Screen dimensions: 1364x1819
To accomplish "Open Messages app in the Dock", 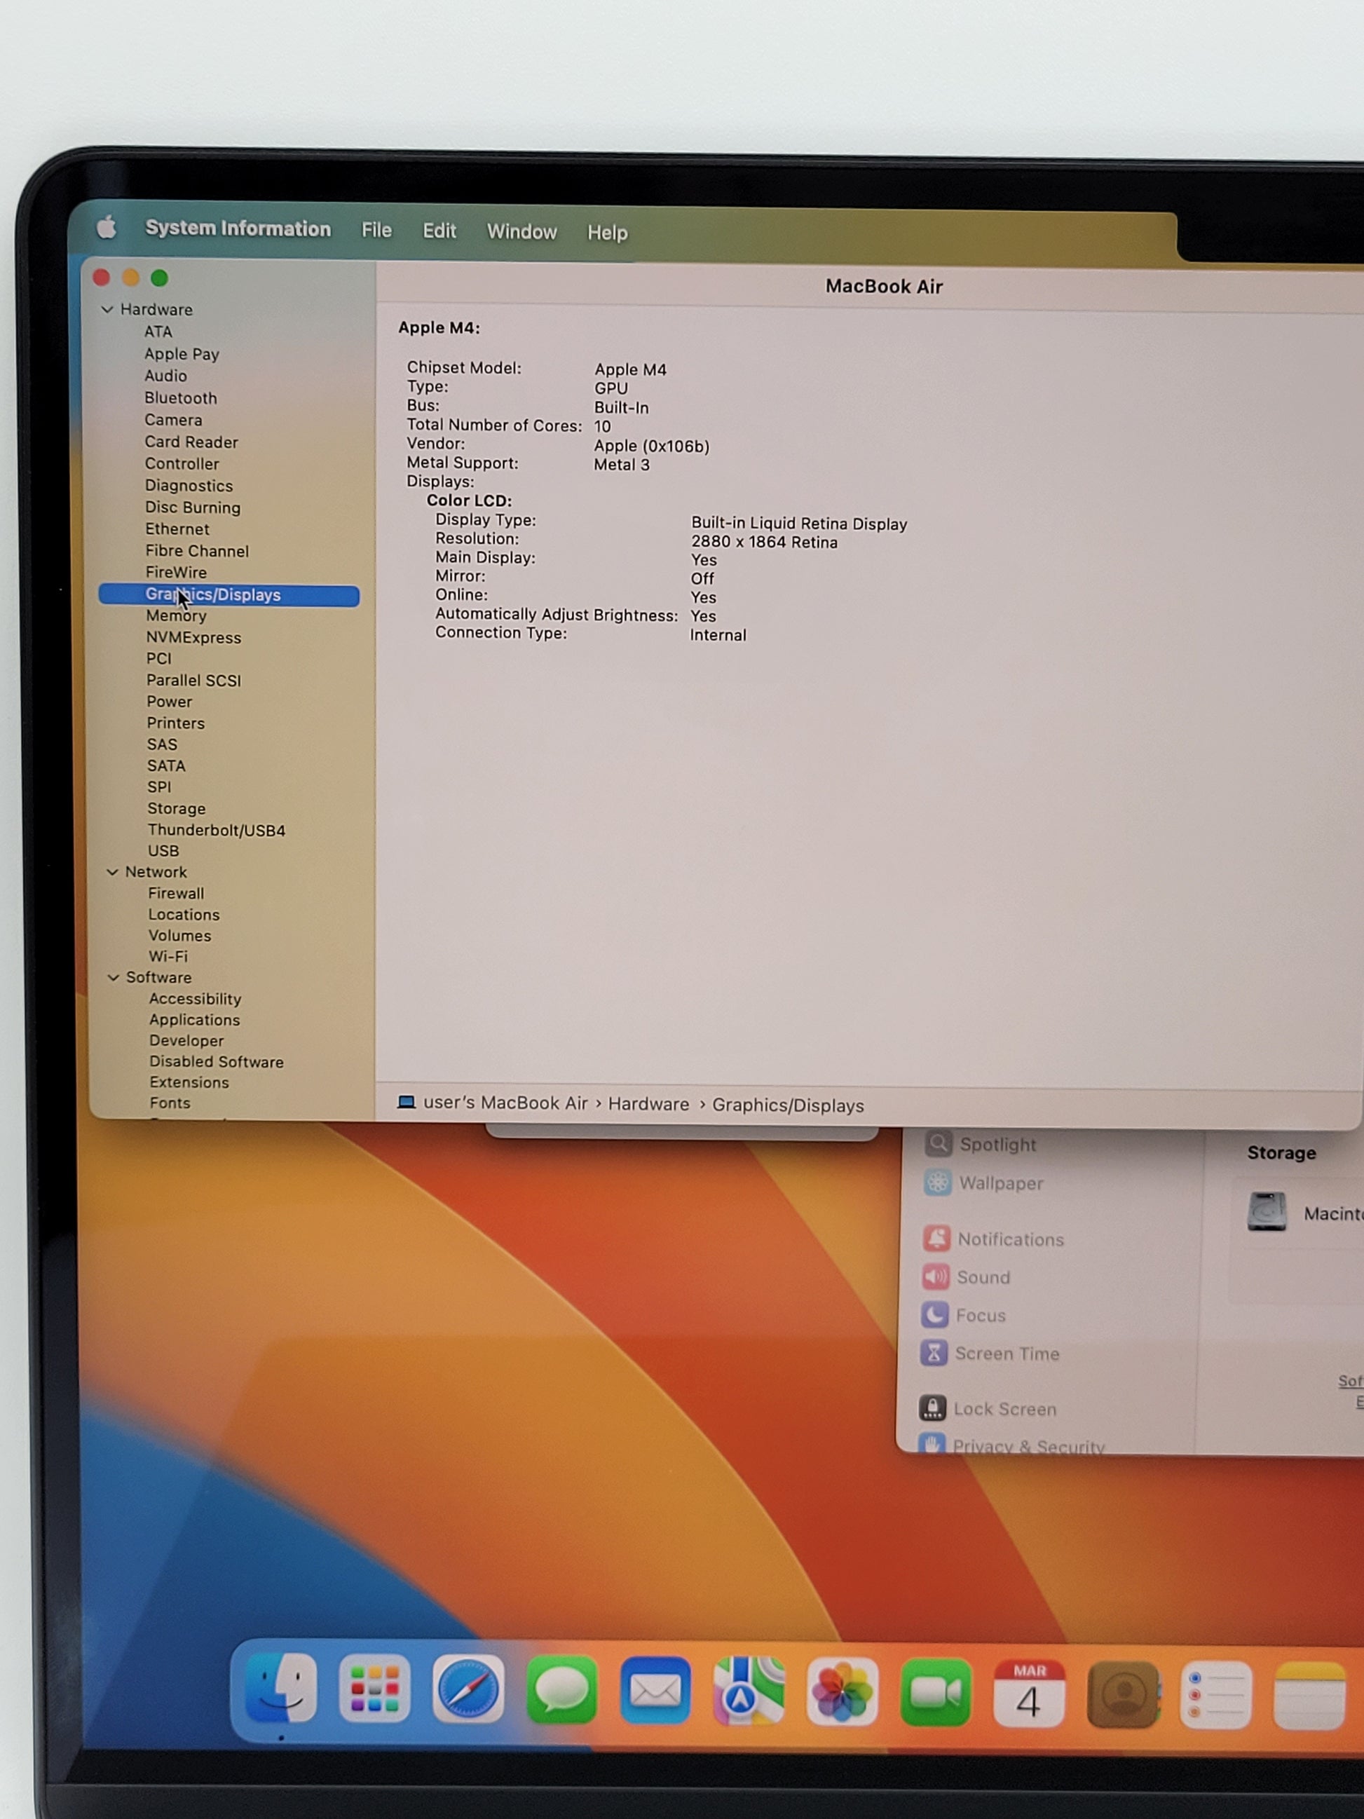I will [561, 1691].
